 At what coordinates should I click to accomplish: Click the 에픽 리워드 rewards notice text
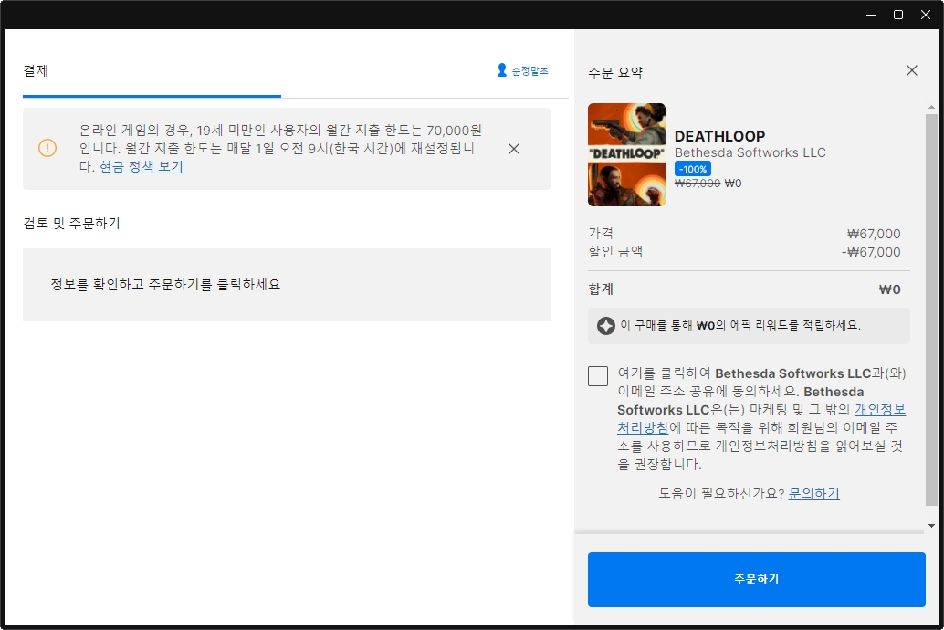pyautogui.click(x=740, y=325)
